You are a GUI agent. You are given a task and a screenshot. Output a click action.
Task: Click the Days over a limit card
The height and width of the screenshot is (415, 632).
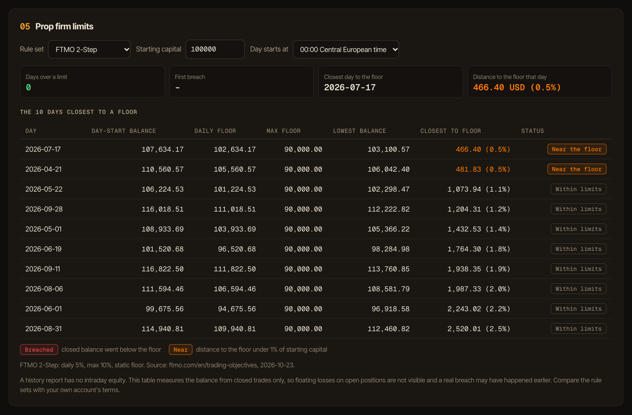point(92,82)
